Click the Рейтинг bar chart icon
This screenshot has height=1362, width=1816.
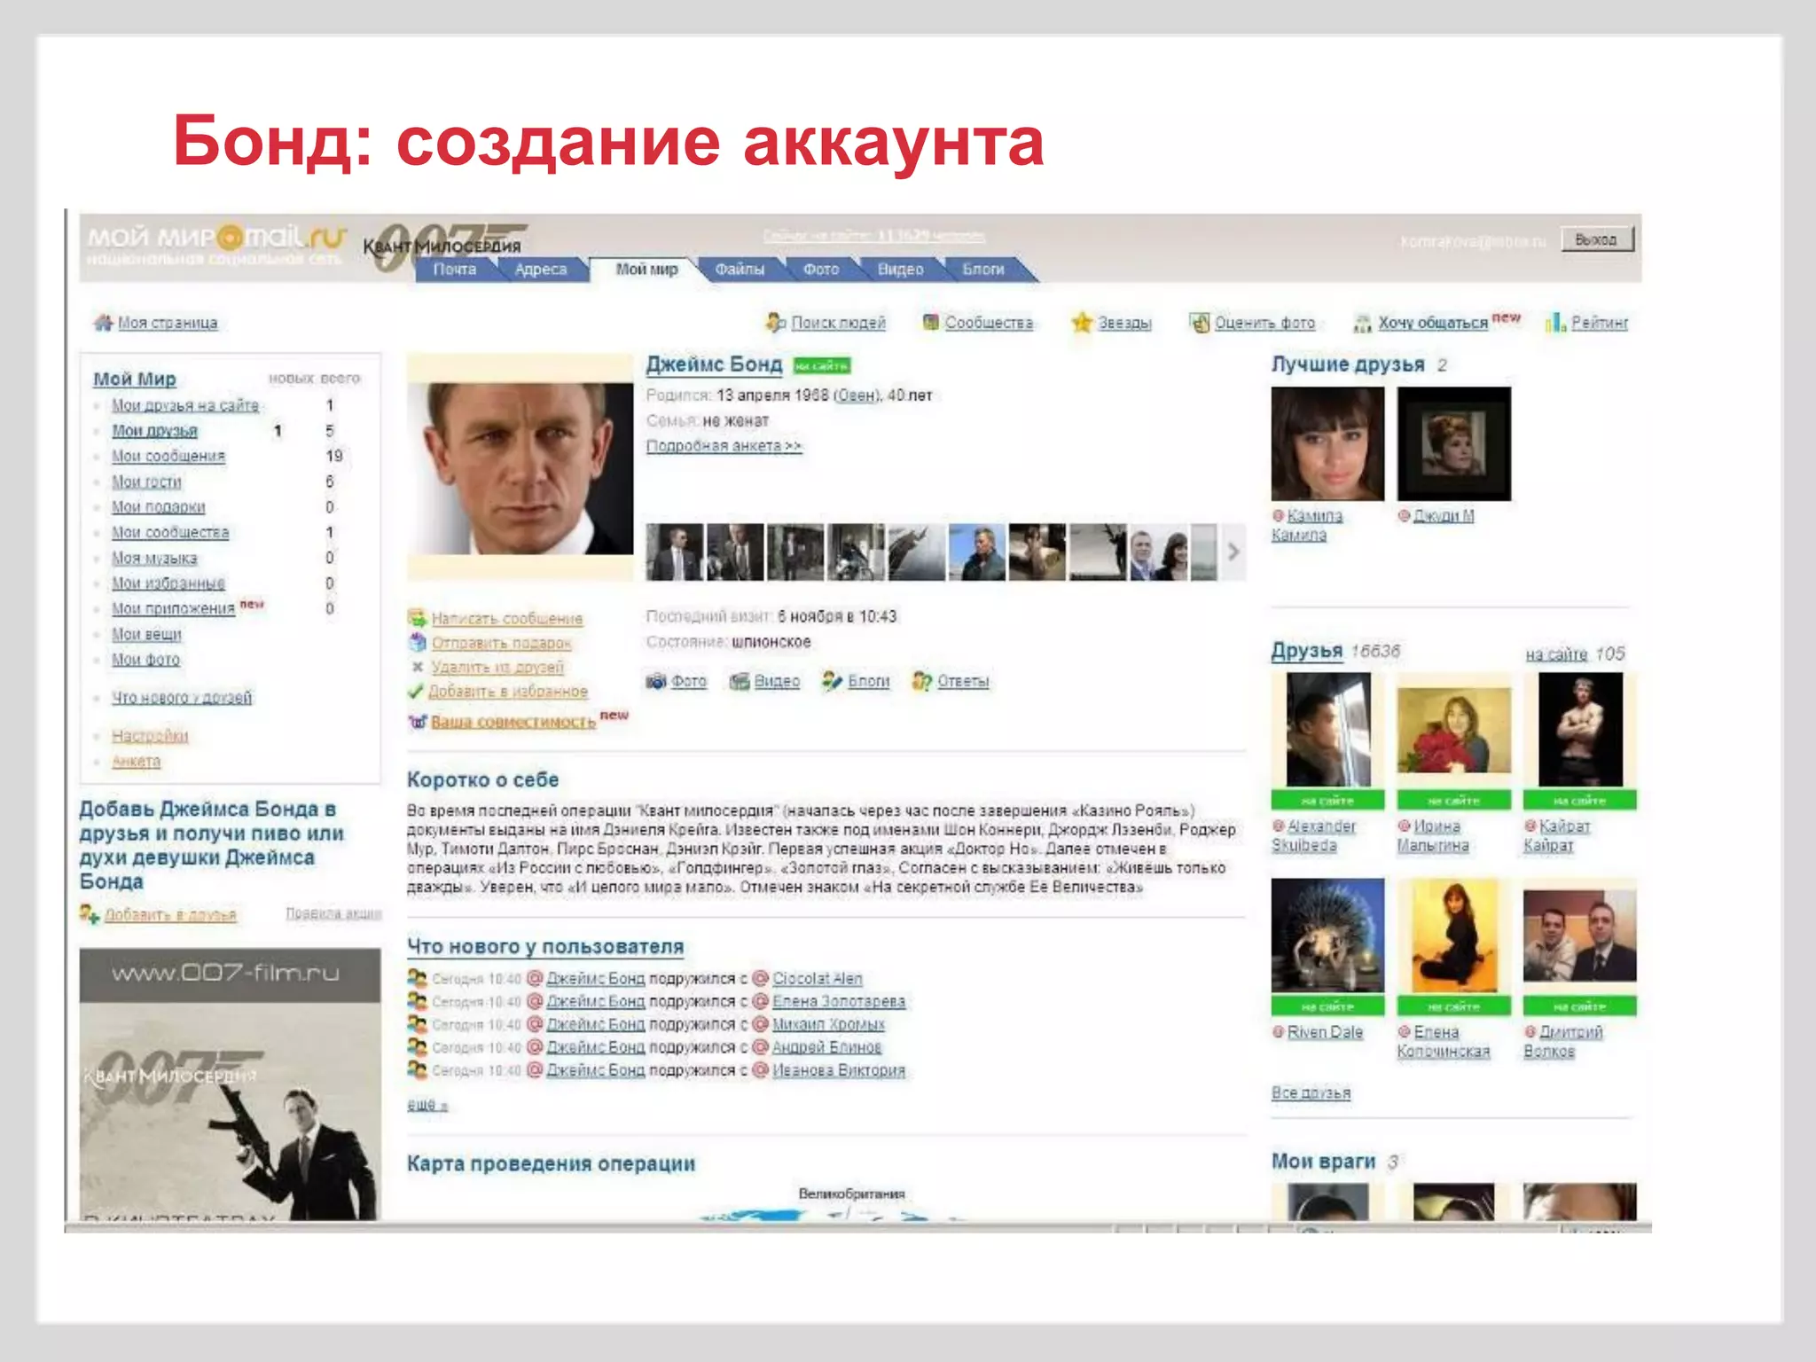point(1555,323)
